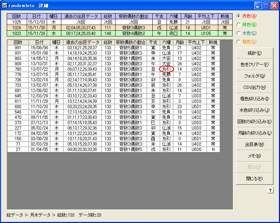The image size is (280, 223).
Task: Click N in 新規 column of row 27
Action: point(213,149)
